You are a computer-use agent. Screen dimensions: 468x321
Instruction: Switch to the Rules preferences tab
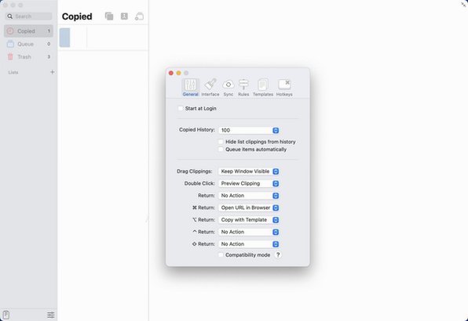pos(243,88)
